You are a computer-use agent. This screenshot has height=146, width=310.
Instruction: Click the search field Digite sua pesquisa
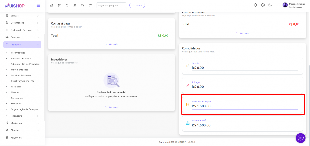(111, 5)
